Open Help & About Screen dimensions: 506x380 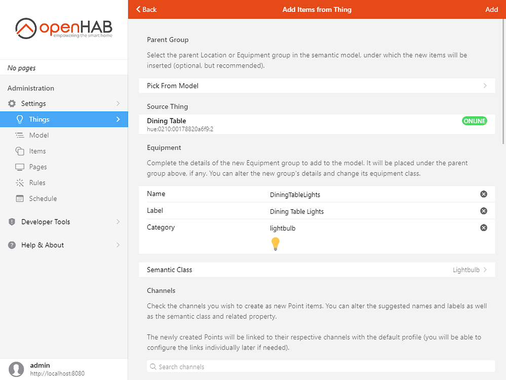pyautogui.click(x=42, y=245)
